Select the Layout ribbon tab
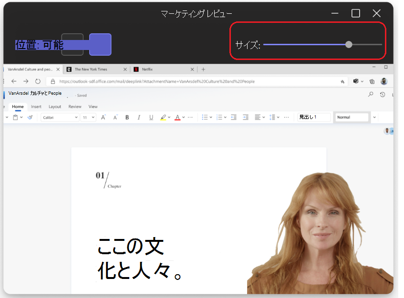 click(x=55, y=107)
